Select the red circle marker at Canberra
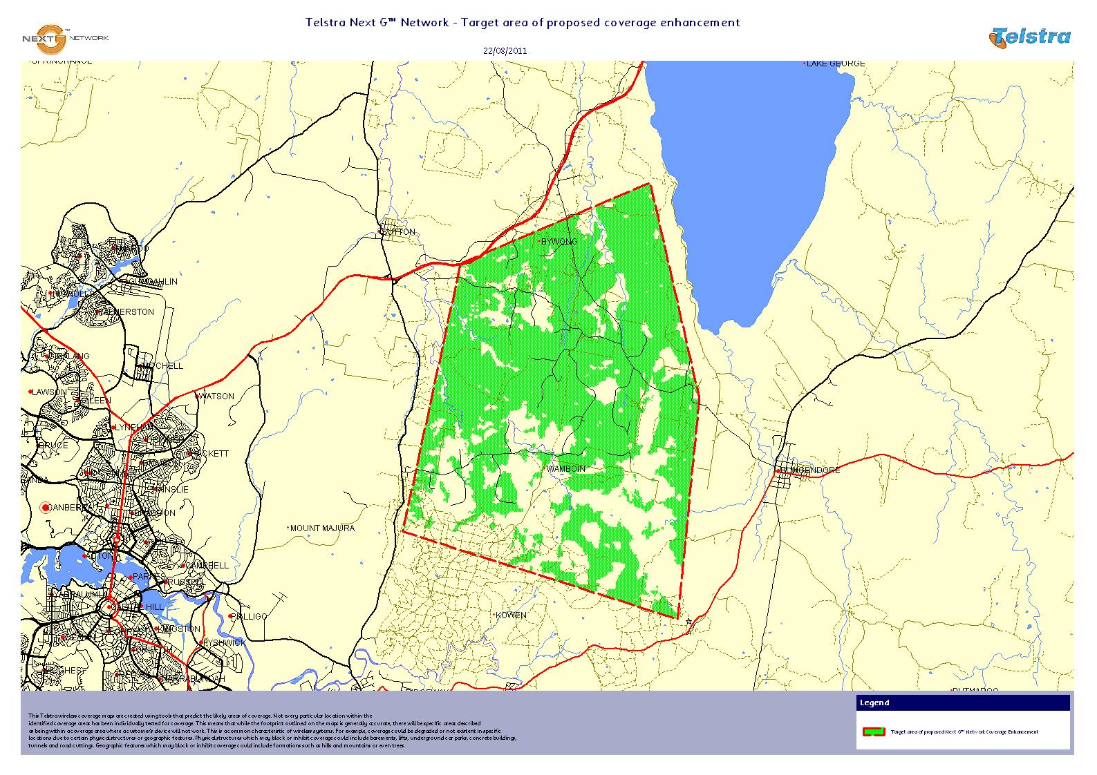 46,508
